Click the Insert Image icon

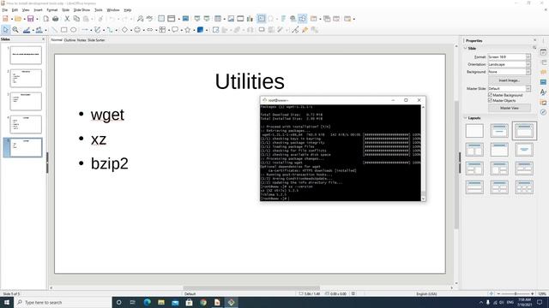pos(231,19)
